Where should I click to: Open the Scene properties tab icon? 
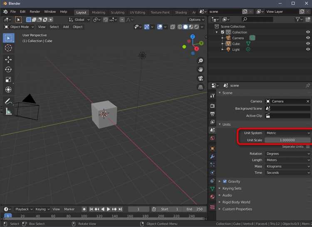coord(212,130)
